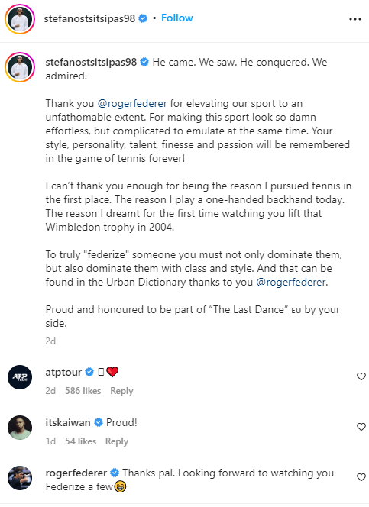
Task: Go to itskaiwan username profile
Action: pyautogui.click(x=68, y=422)
